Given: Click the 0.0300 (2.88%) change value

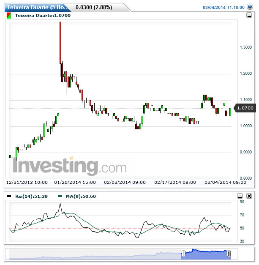Looking at the screenshot, I should (x=94, y=8).
